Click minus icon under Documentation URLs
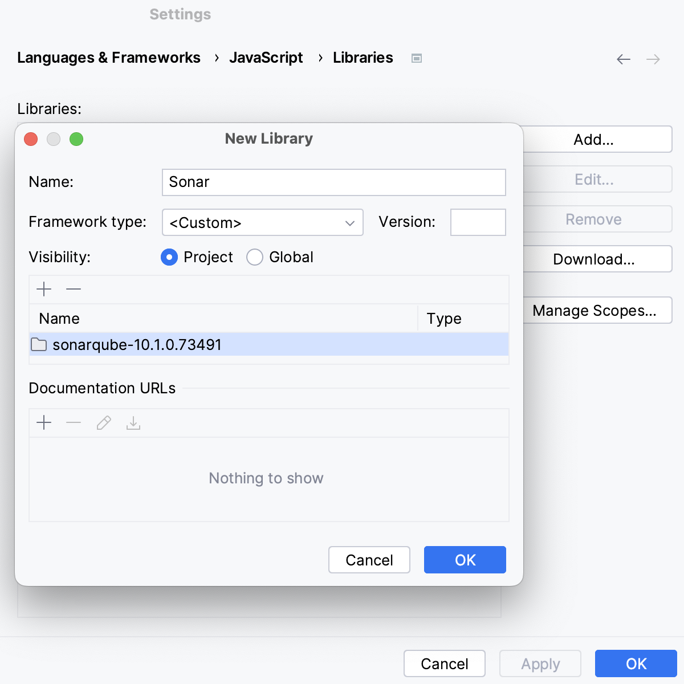Screen dimensions: 684x684 coord(73,422)
